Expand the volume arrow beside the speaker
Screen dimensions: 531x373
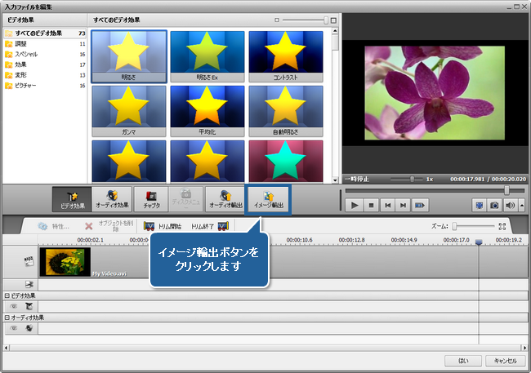pyautogui.click(x=521, y=206)
